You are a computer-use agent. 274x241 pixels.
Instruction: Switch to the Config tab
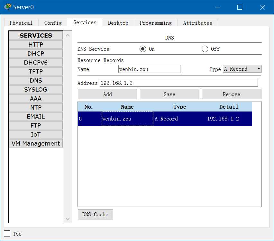pos(53,23)
